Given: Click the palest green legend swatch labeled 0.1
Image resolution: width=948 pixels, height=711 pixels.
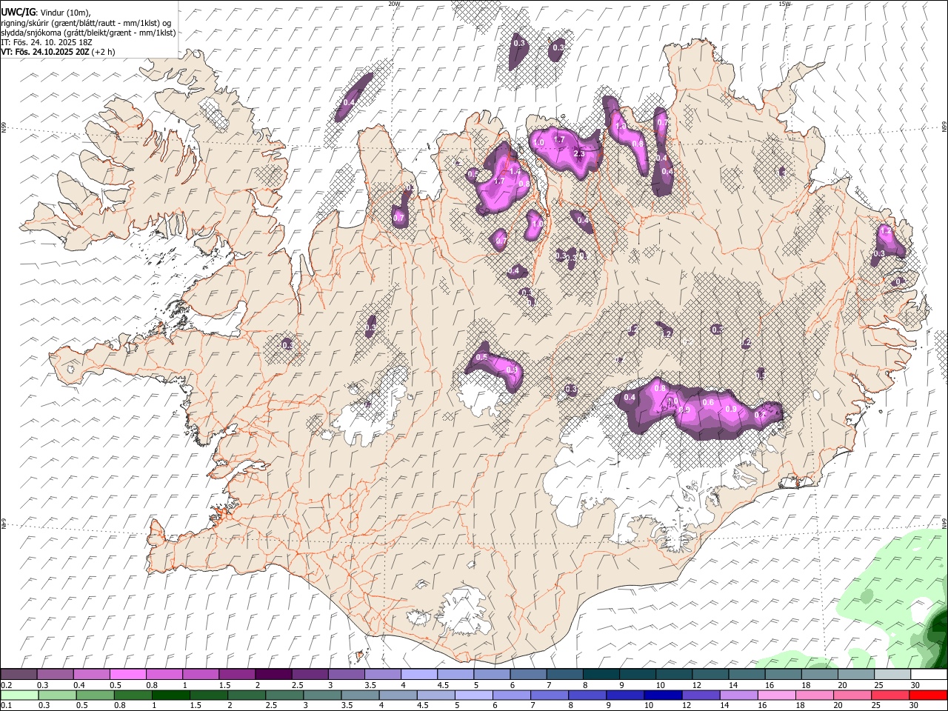Looking at the screenshot, I should (x=19, y=695).
